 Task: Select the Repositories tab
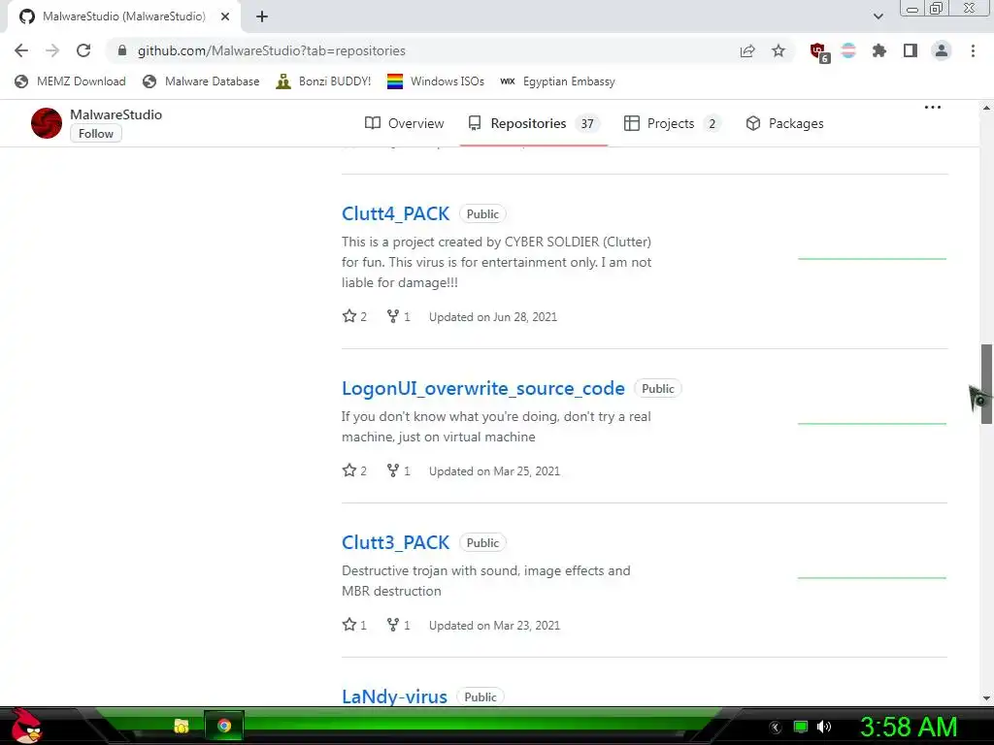coord(534,123)
